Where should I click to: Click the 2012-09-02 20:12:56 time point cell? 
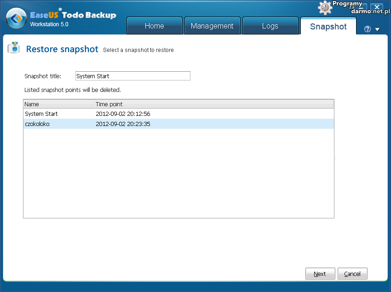[123, 114]
